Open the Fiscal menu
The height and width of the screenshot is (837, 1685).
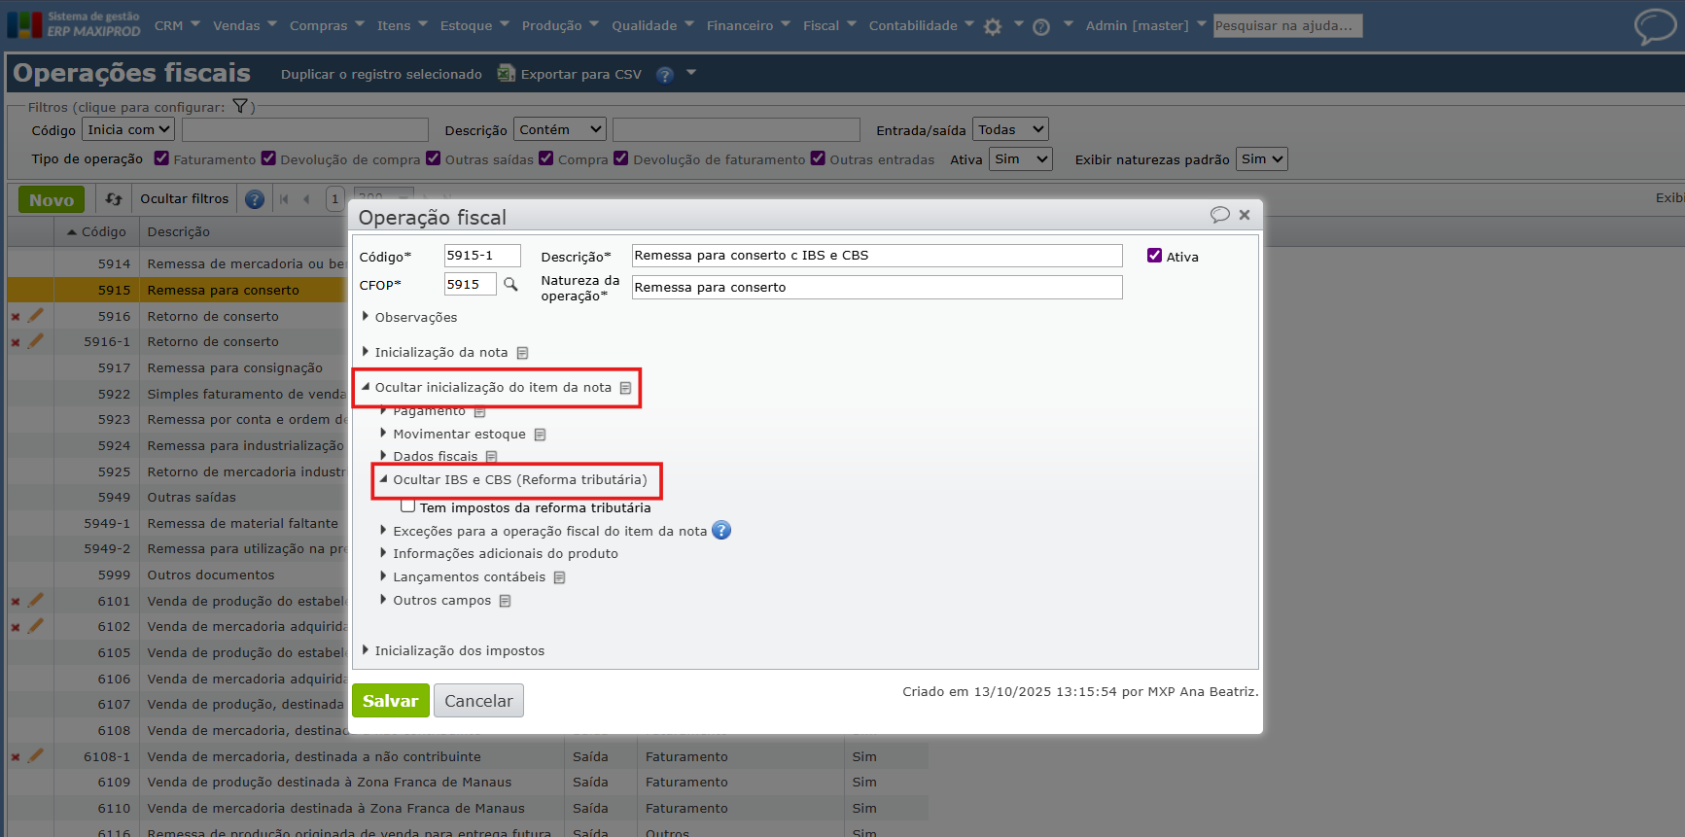point(829,25)
